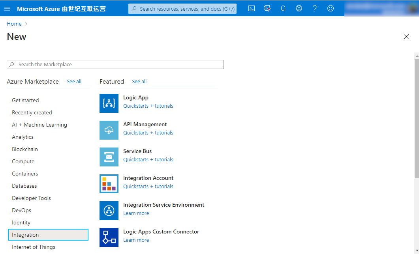Select Developer Tools category
Screen dimensions: 419x254
(31, 198)
